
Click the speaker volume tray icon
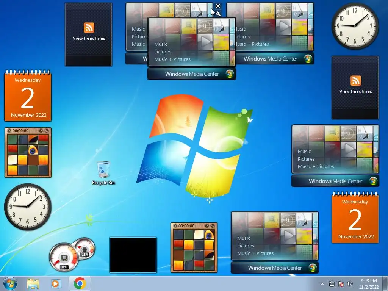350,284
